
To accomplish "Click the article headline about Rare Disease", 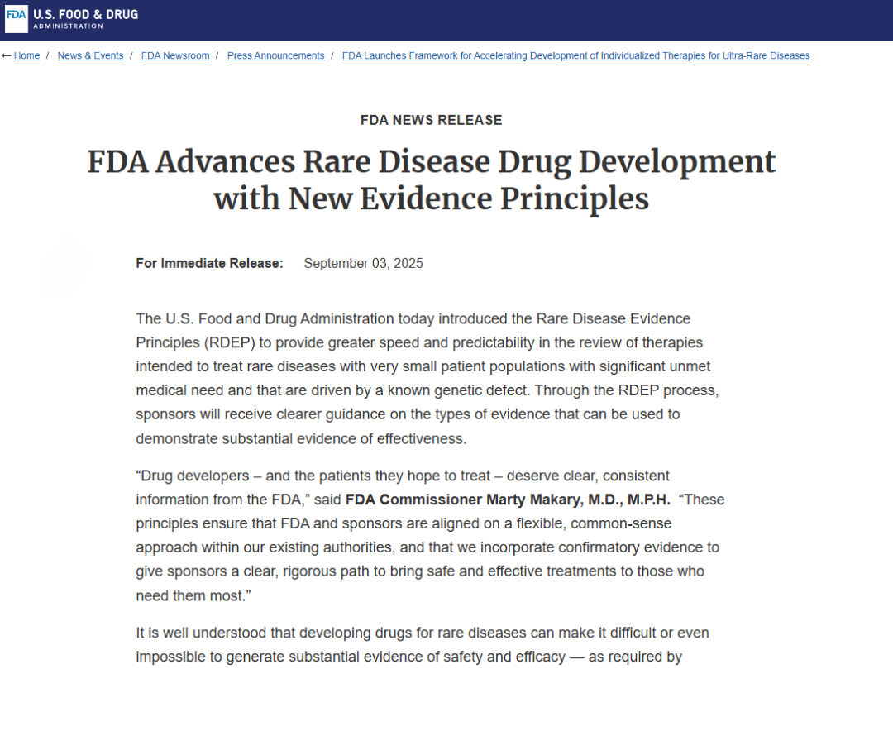I will 431,180.
